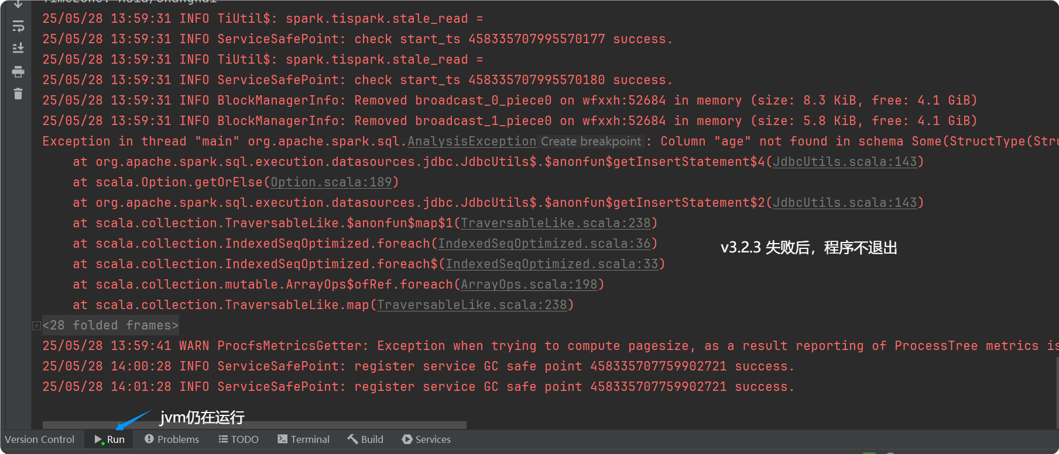Switch to the TODO tab

click(x=238, y=439)
